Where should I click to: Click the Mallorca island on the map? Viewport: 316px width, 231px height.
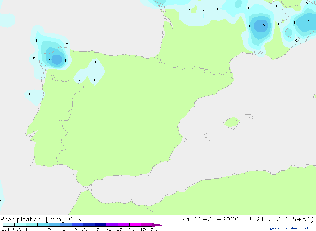(231, 123)
